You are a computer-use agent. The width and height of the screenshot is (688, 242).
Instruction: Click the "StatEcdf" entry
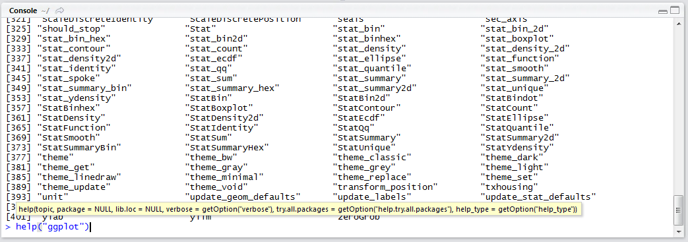359,117
